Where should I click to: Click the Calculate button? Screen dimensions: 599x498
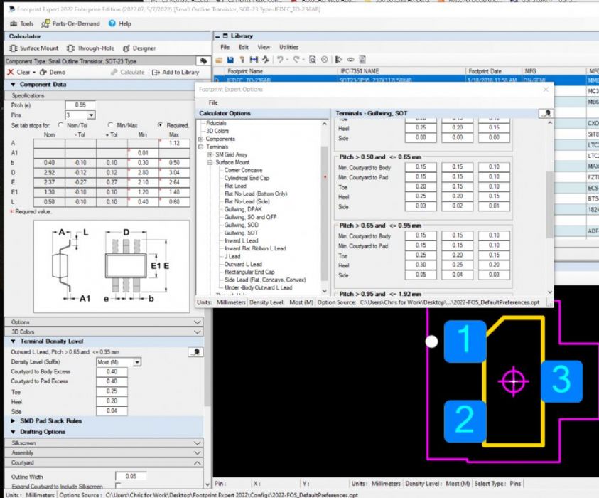128,72
